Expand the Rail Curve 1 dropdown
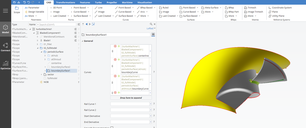Image resolution: width=306 pixels, height=128 pixels. 150,104
